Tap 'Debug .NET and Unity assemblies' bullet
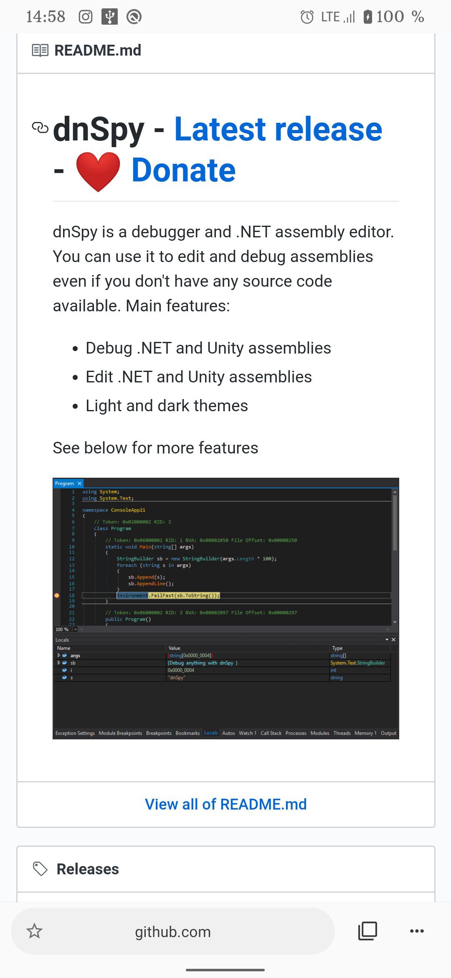Screen dimensions: 451x978 coord(208,348)
